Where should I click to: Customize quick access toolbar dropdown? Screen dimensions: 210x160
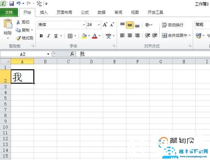(46, 4)
